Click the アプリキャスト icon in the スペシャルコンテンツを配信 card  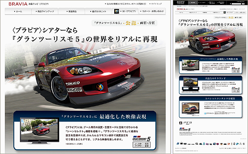(x=205, y=113)
